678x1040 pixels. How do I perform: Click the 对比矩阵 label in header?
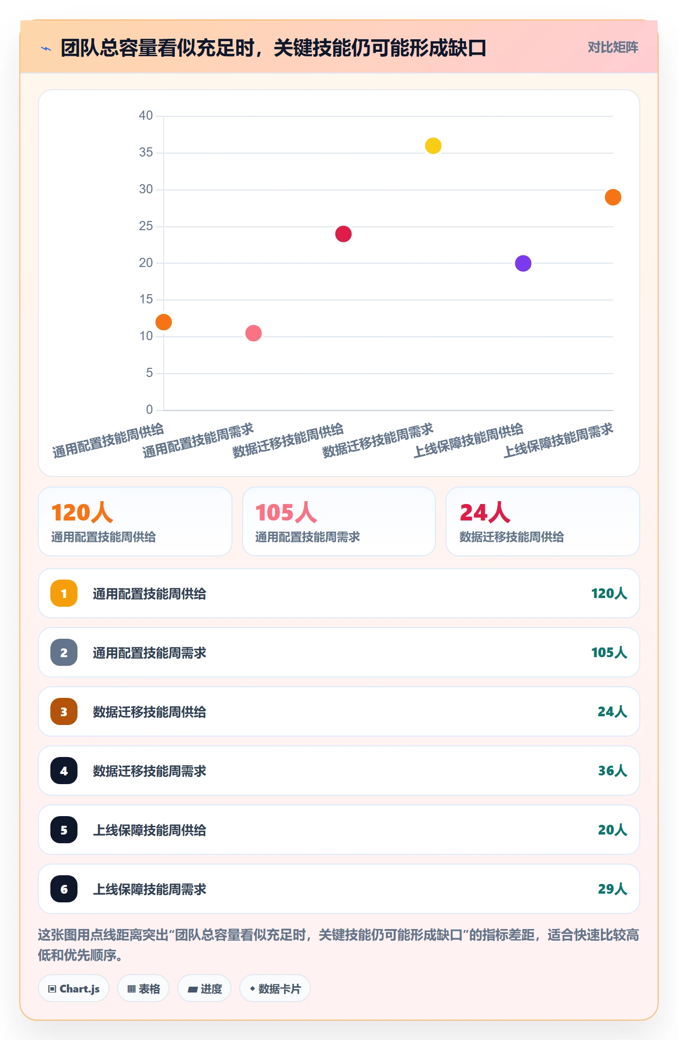tap(613, 47)
